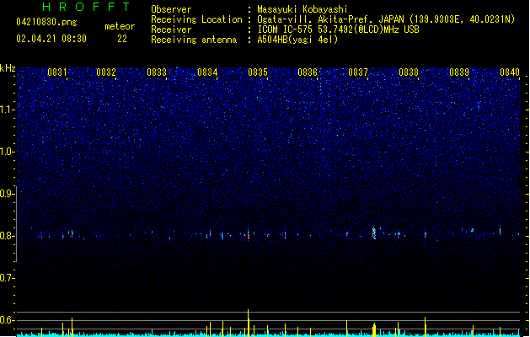Select the filename 04210830.png
Image resolution: width=530 pixels, height=337 pixels.
pos(46,22)
